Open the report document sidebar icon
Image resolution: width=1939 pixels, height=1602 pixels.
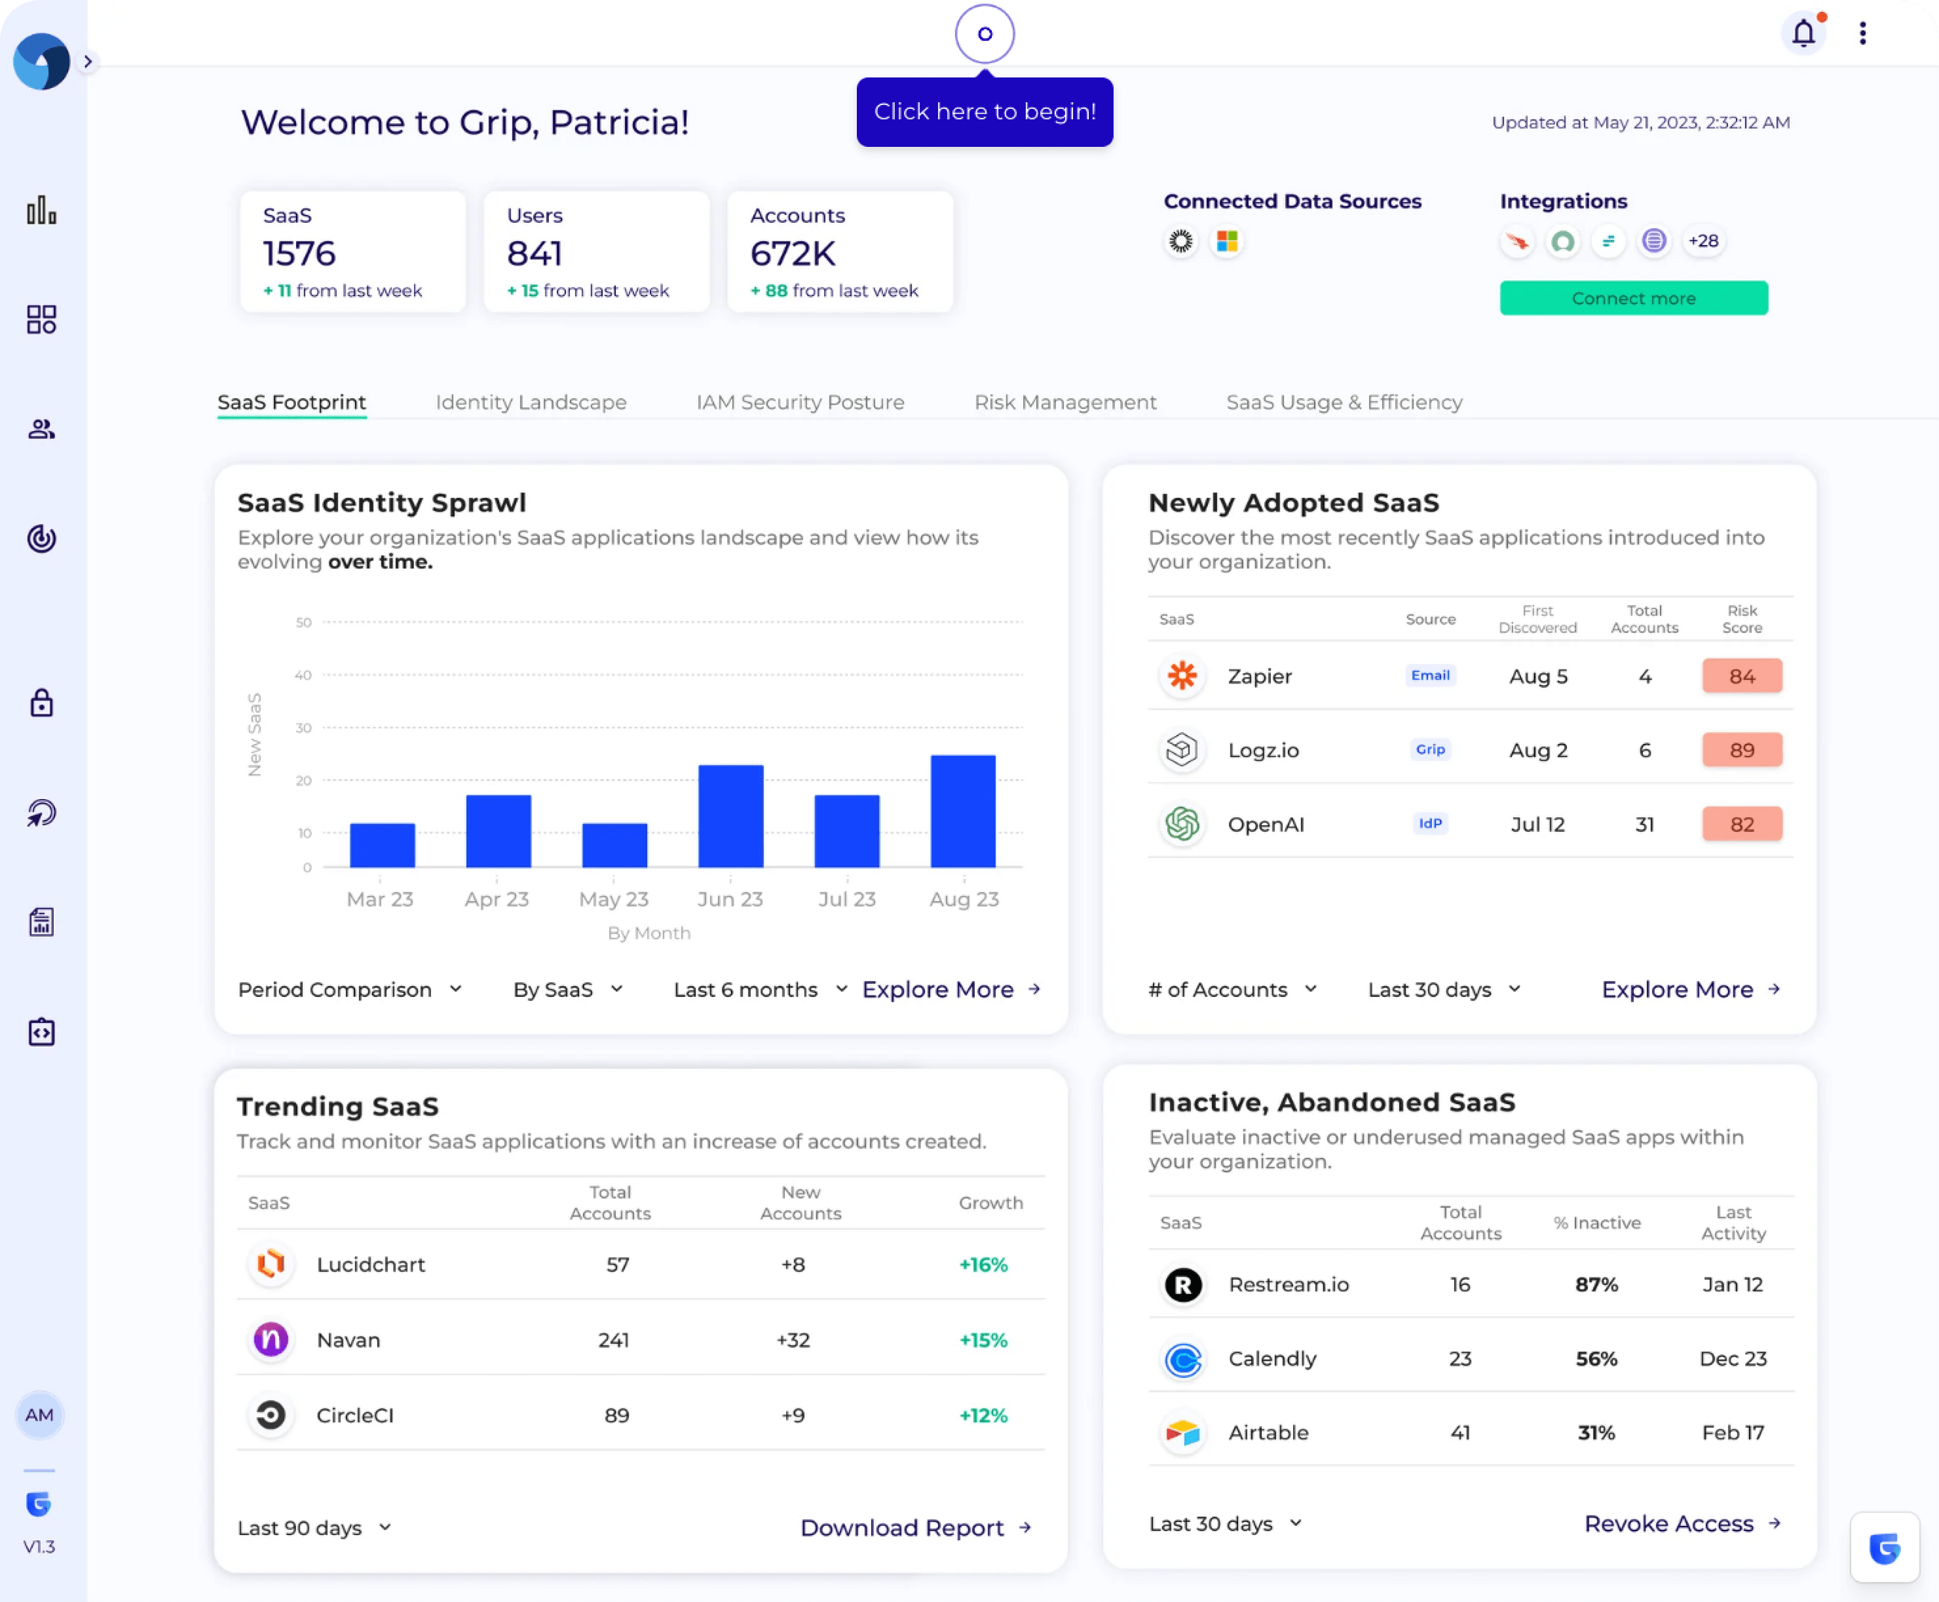42,922
